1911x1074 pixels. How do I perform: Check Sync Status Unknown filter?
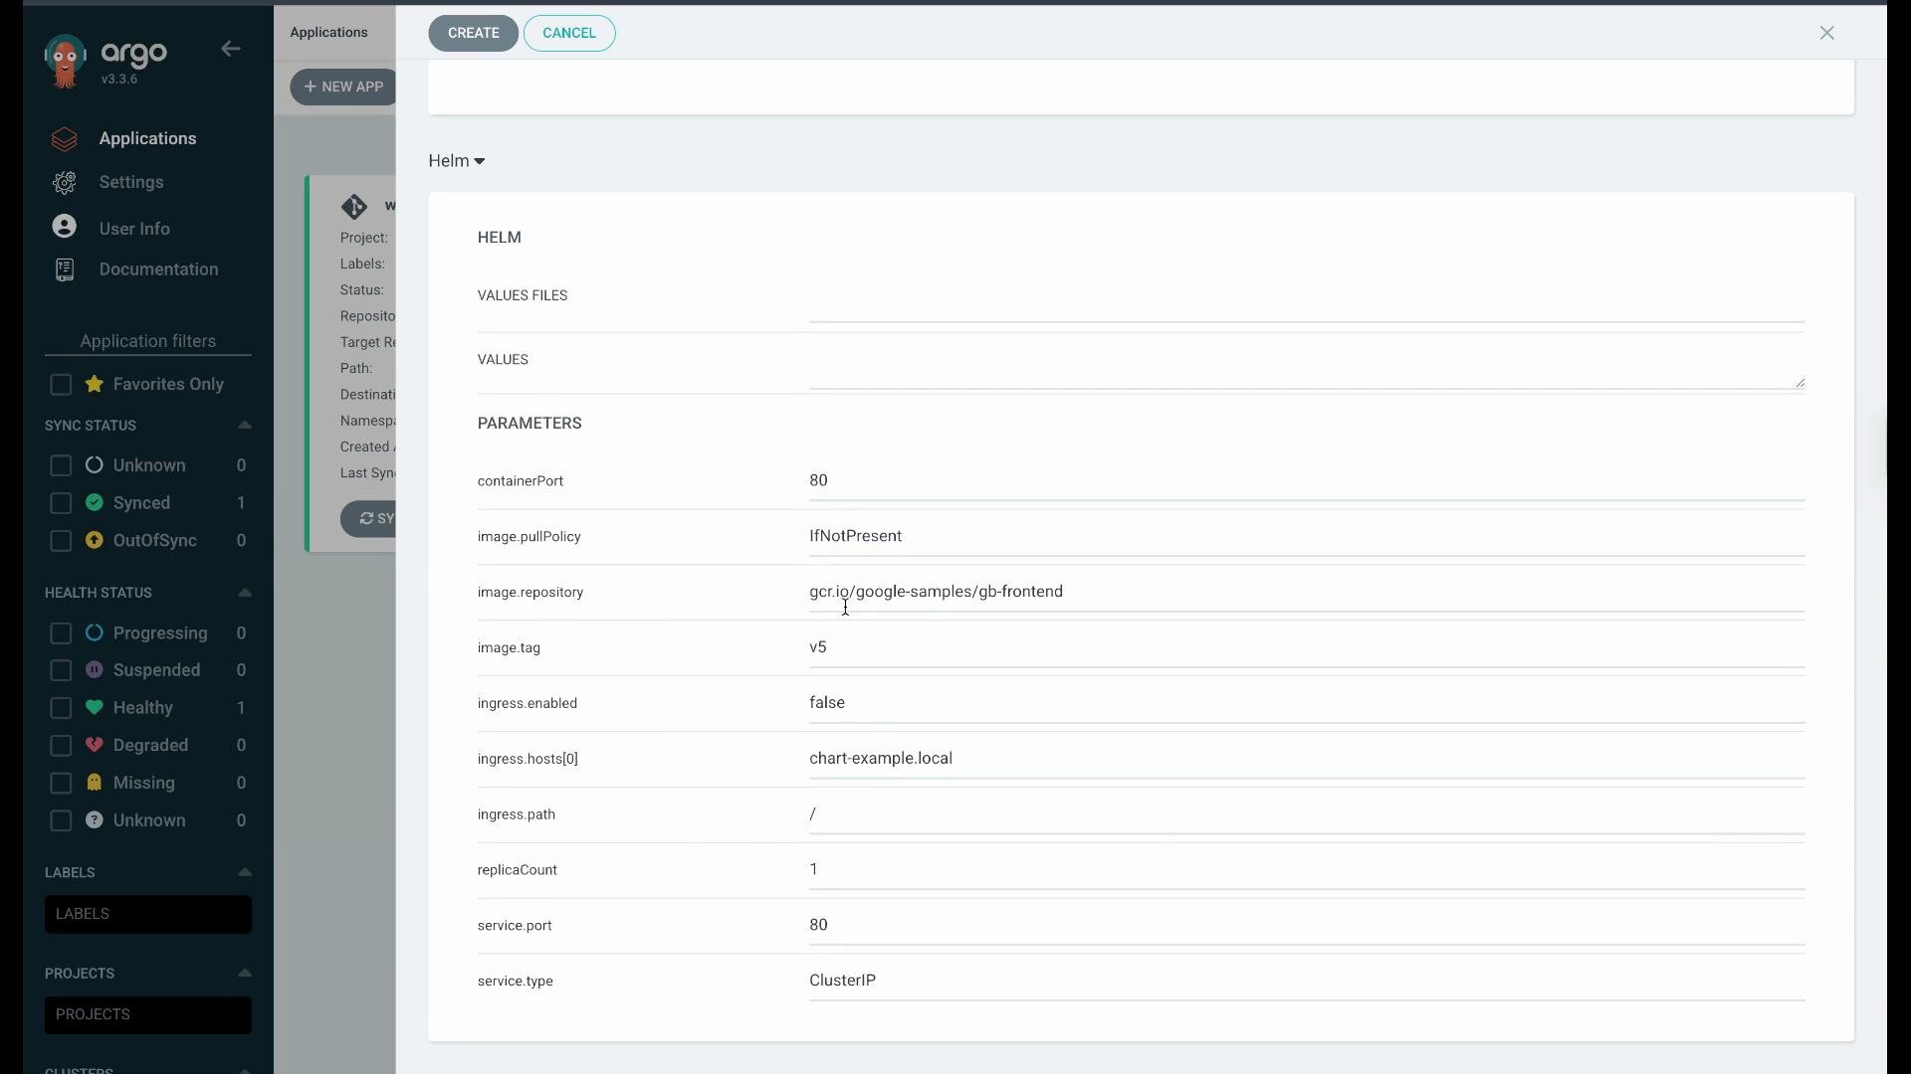click(x=61, y=465)
